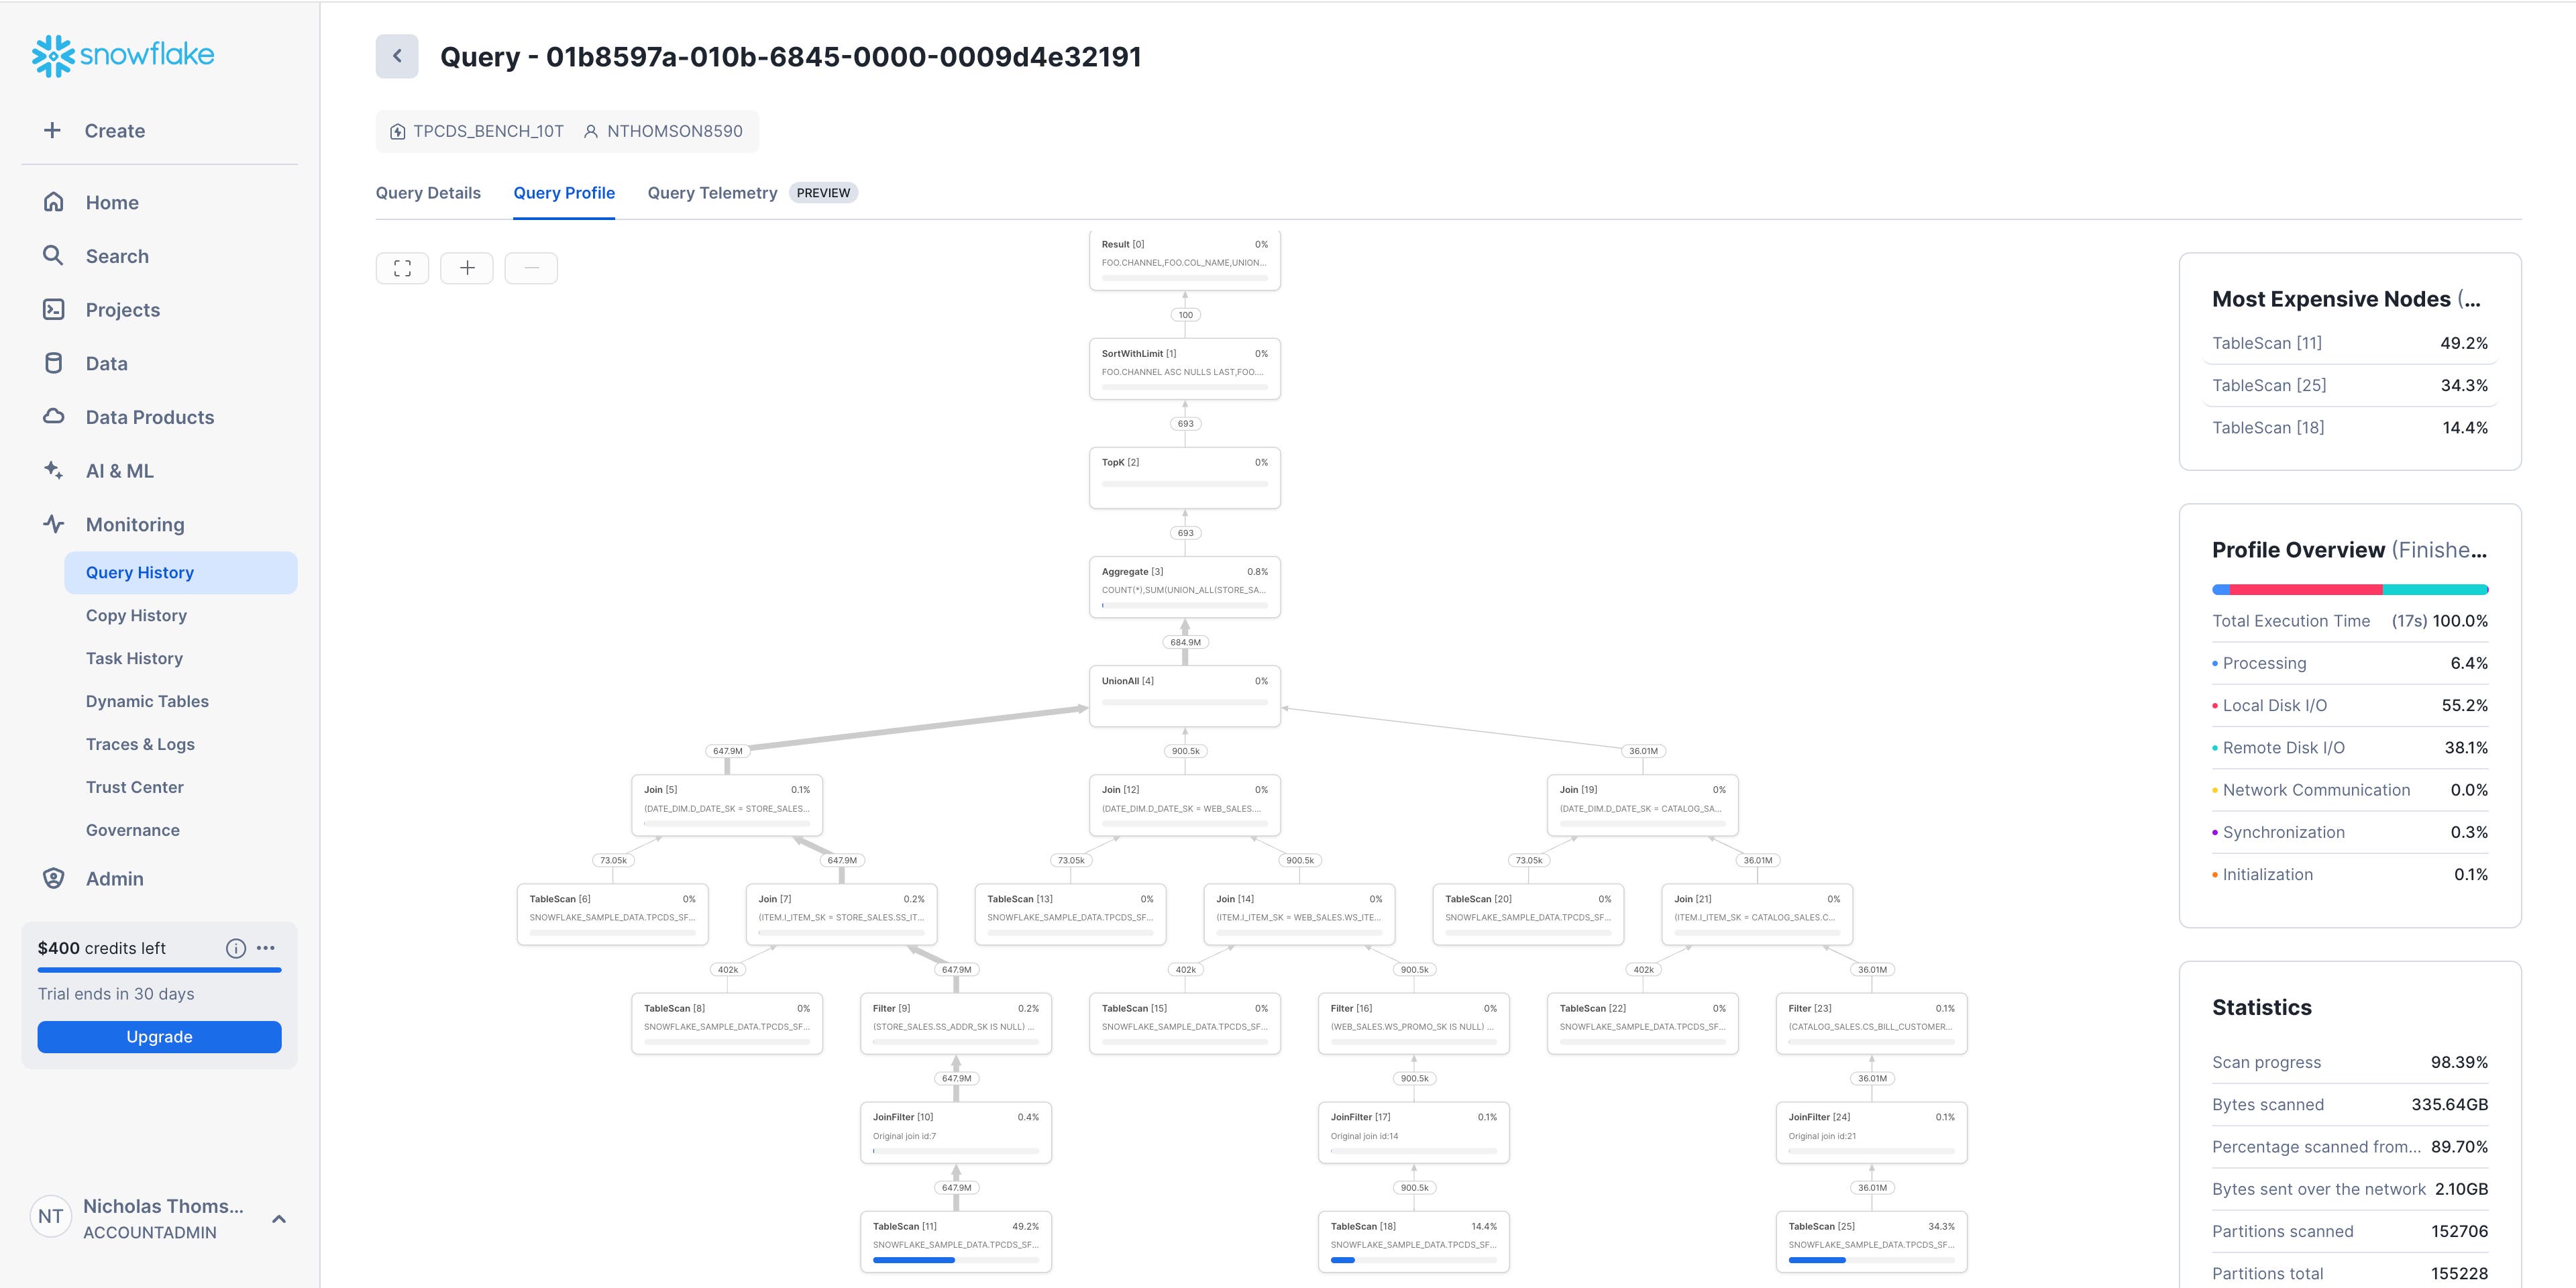This screenshot has width=2576, height=1288.
Task: Navigate to AI & ML via sparkle icon
Action: (x=52, y=470)
